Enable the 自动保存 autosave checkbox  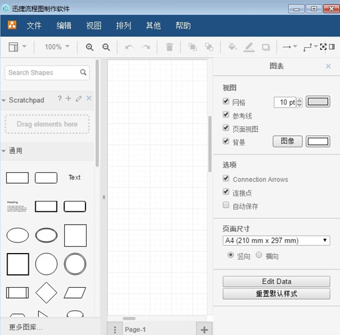point(226,205)
